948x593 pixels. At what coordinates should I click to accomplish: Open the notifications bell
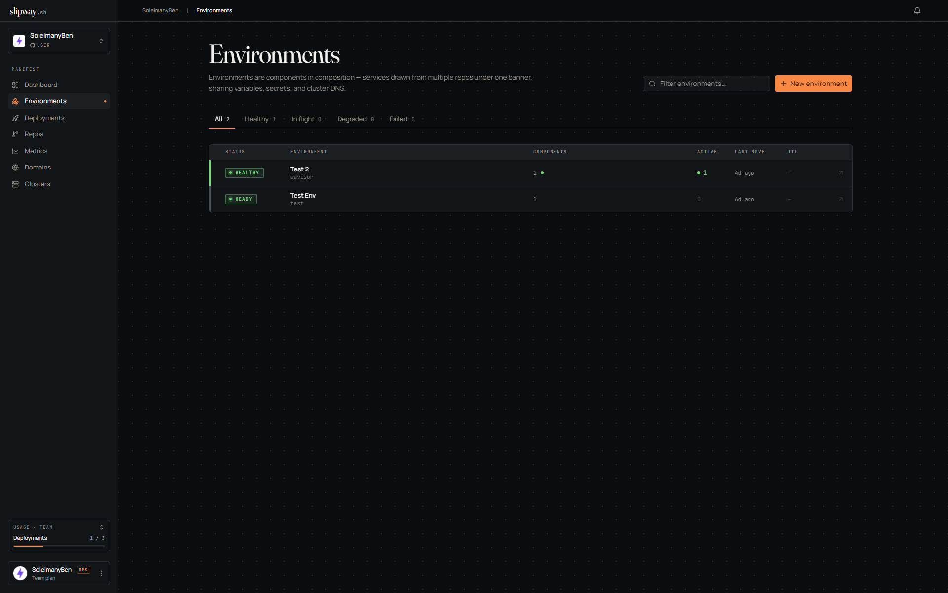click(917, 11)
